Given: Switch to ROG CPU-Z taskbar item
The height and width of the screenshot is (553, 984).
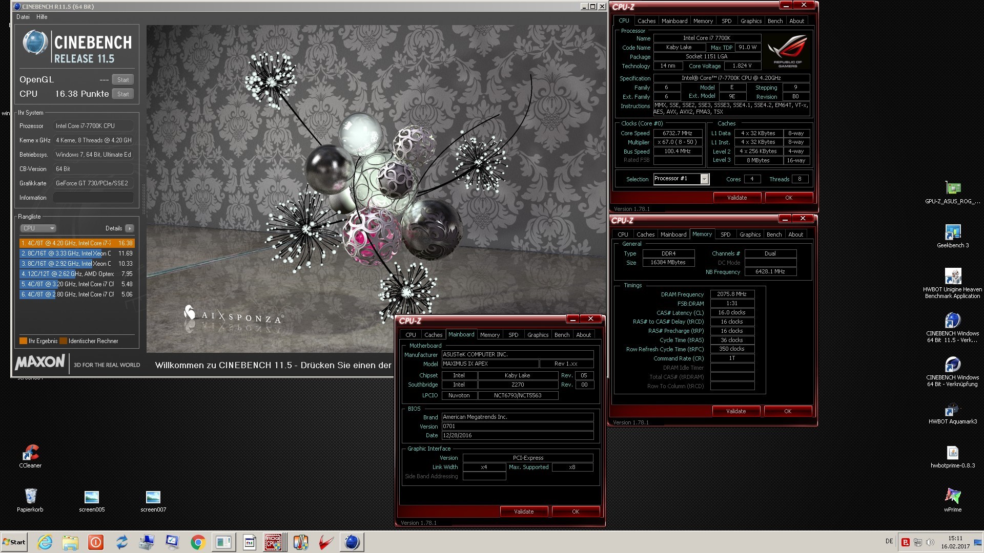Looking at the screenshot, I should (x=273, y=542).
